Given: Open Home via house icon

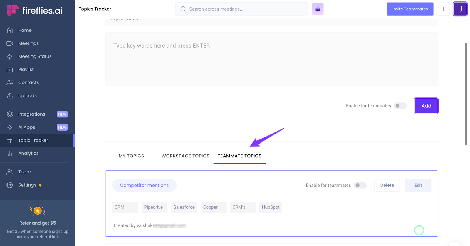Looking at the screenshot, I should (x=10, y=30).
